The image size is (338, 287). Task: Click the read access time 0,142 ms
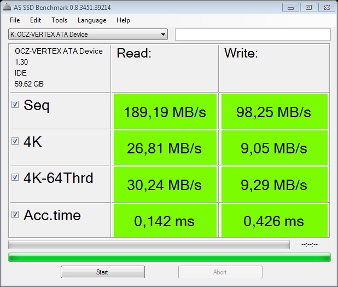click(165, 221)
